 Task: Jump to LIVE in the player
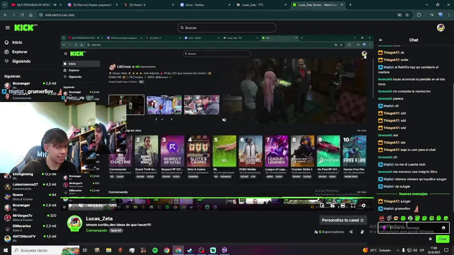pos(113,205)
